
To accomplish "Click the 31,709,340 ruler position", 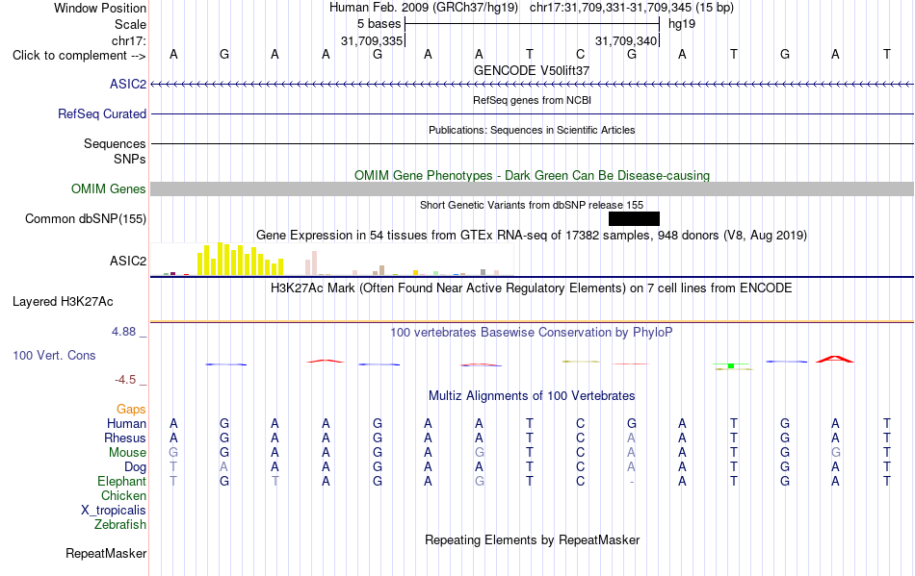I will pyautogui.click(x=625, y=40).
